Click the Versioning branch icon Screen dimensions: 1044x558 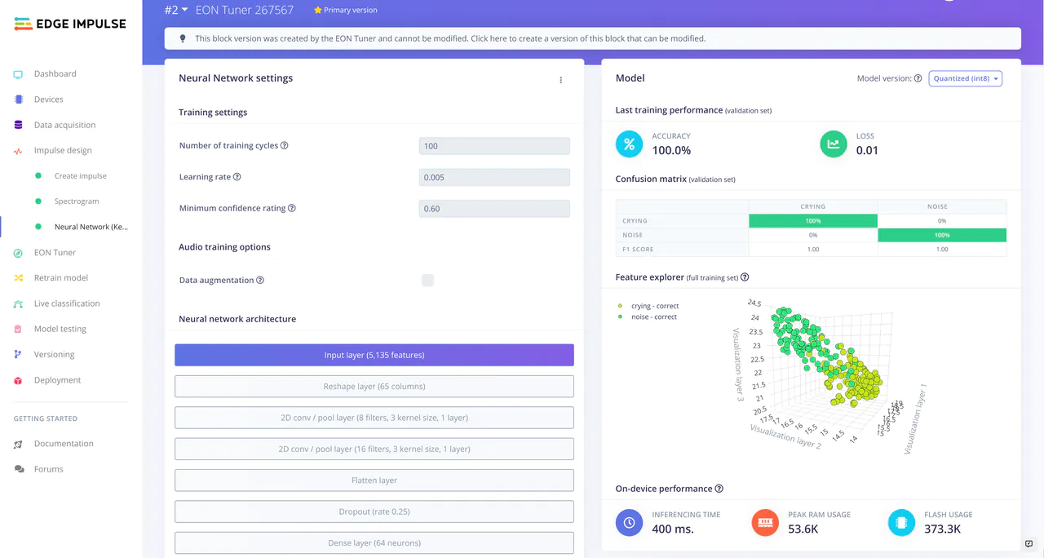tap(18, 355)
